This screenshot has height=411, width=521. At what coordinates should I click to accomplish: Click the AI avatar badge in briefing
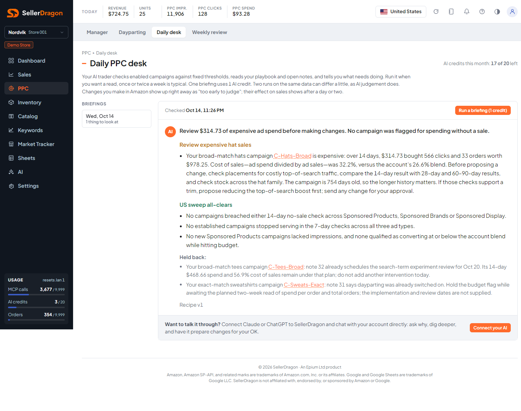coord(170,132)
